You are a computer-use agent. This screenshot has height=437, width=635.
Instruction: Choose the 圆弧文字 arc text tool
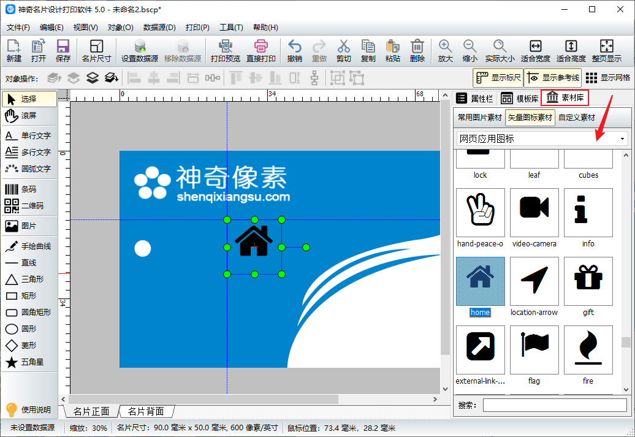coord(29,169)
